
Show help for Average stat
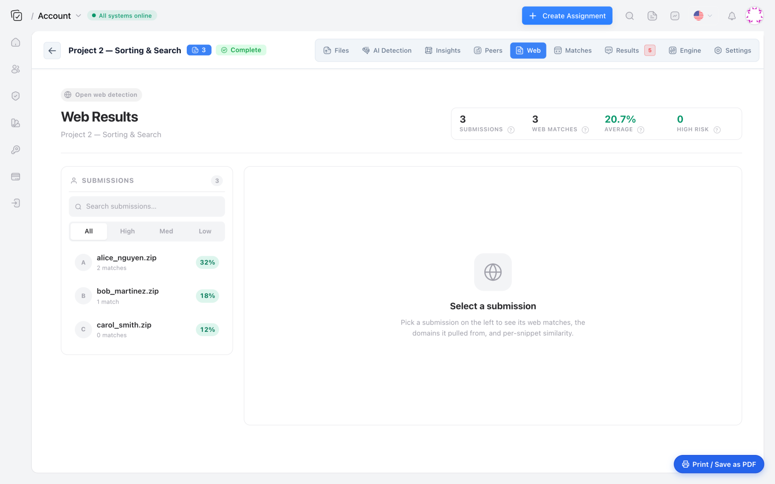pyautogui.click(x=641, y=130)
